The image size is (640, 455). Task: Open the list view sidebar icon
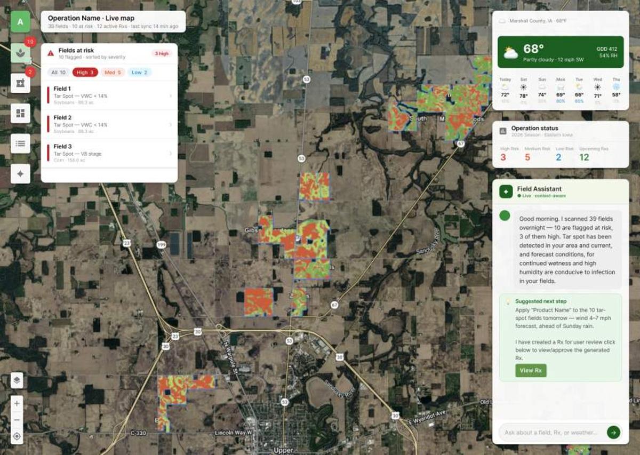(x=20, y=143)
